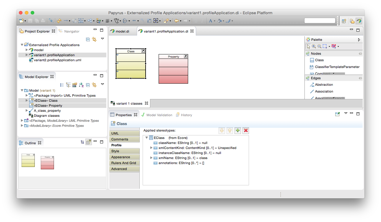Select Diagram classes in Model Explorer

44,116
